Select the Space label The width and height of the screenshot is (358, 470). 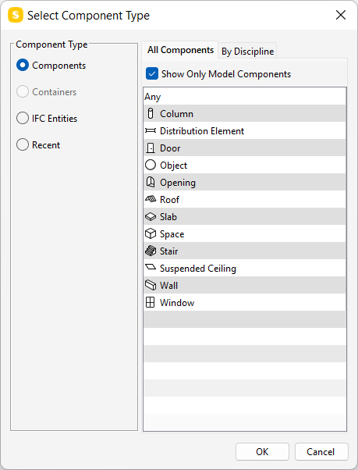click(x=172, y=234)
